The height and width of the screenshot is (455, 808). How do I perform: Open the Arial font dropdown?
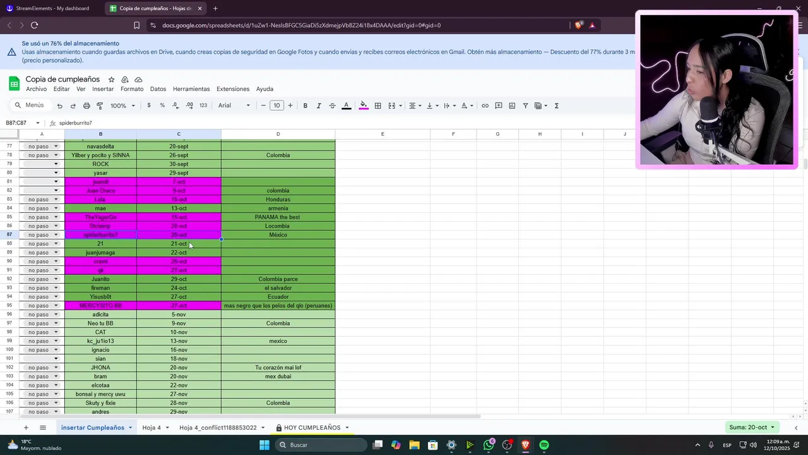coord(234,106)
